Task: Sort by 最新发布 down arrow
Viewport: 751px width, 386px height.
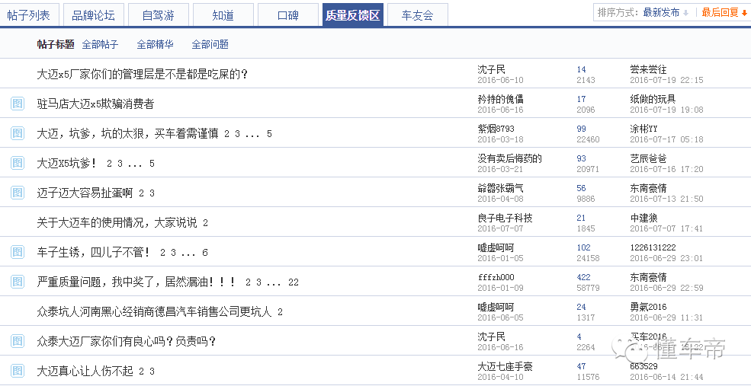Action: coord(685,14)
